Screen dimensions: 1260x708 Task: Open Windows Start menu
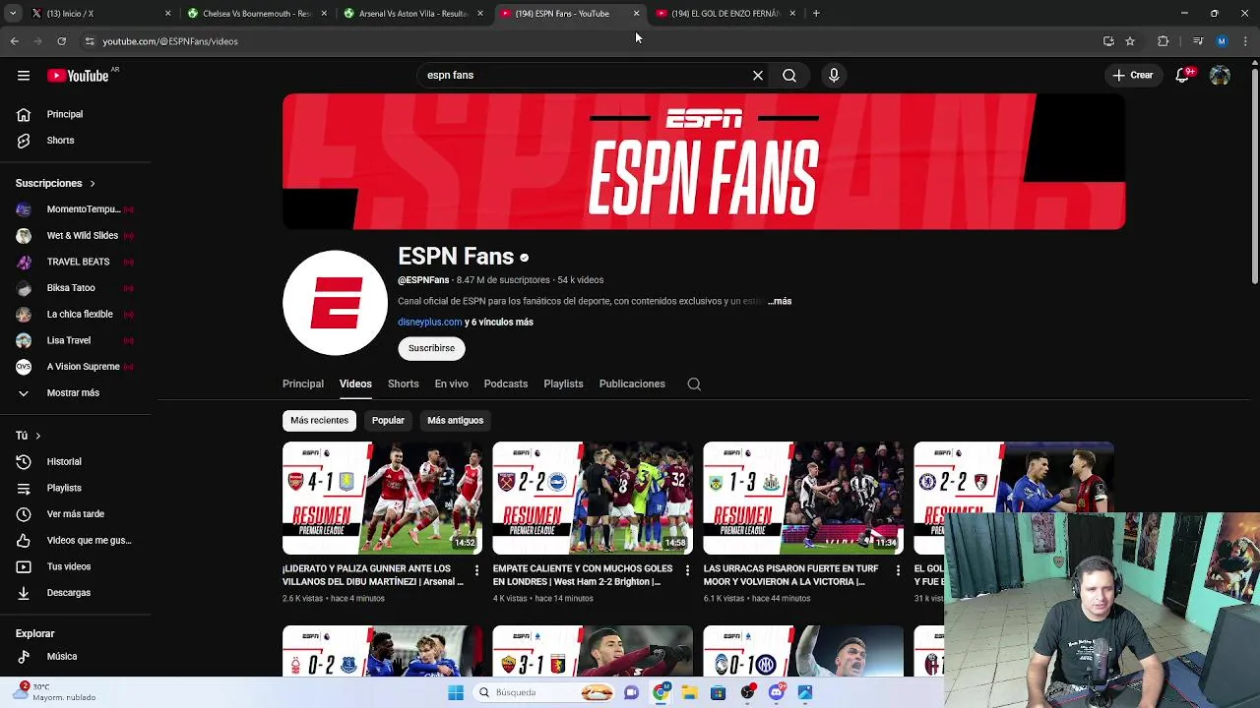[456, 692]
